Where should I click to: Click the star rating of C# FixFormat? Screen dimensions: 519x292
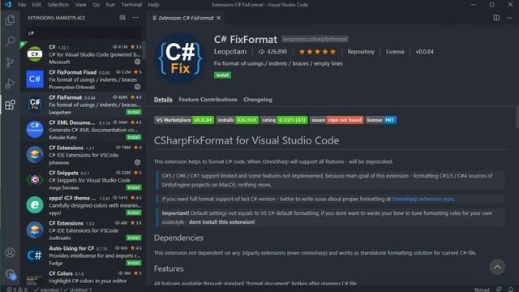click(x=317, y=52)
